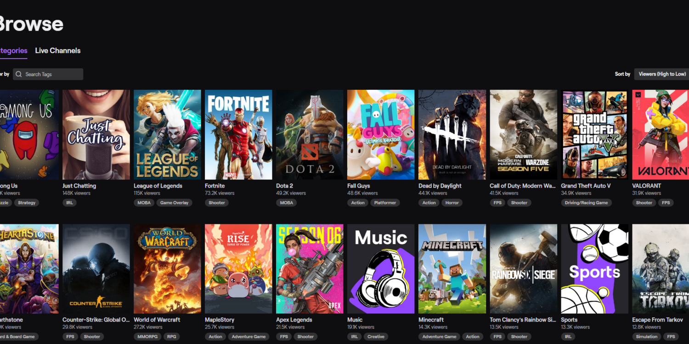The width and height of the screenshot is (689, 344).
Task: Click the Minecraft title link
Action: click(x=431, y=320)
